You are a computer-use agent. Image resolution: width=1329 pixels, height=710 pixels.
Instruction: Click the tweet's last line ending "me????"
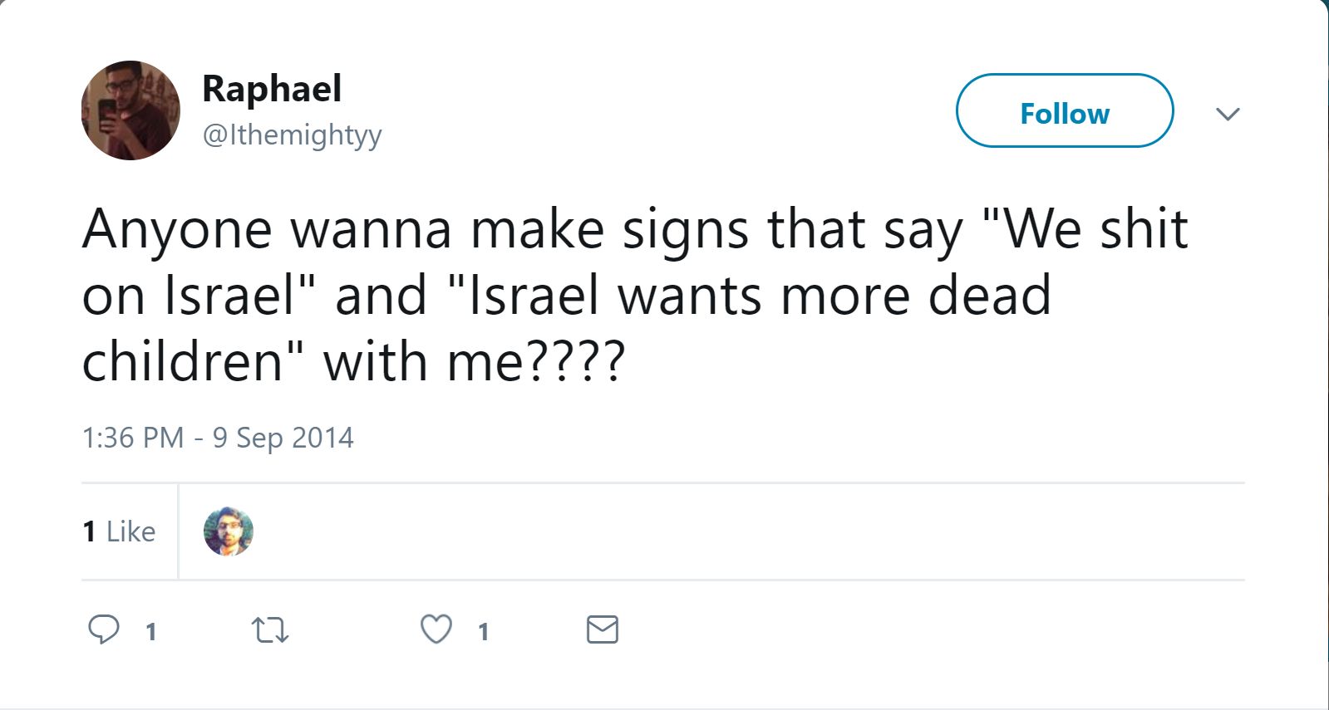pos(353,363)
